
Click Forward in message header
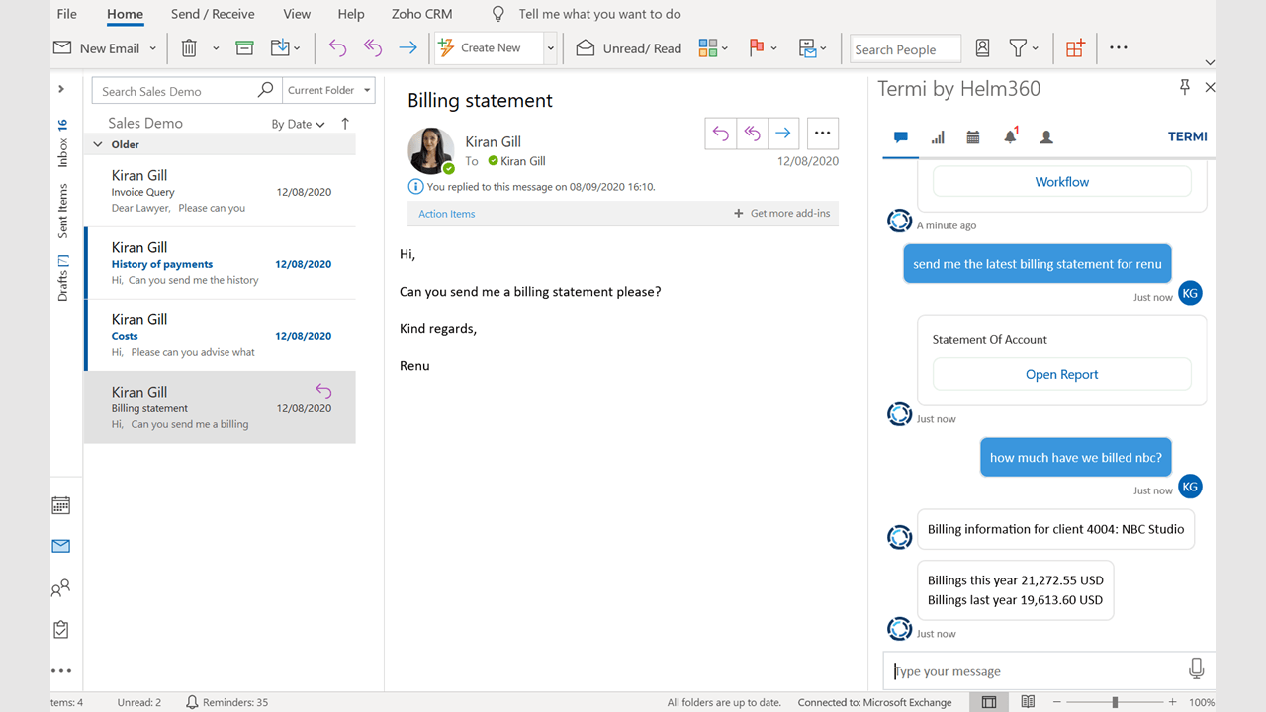[782, 133]
